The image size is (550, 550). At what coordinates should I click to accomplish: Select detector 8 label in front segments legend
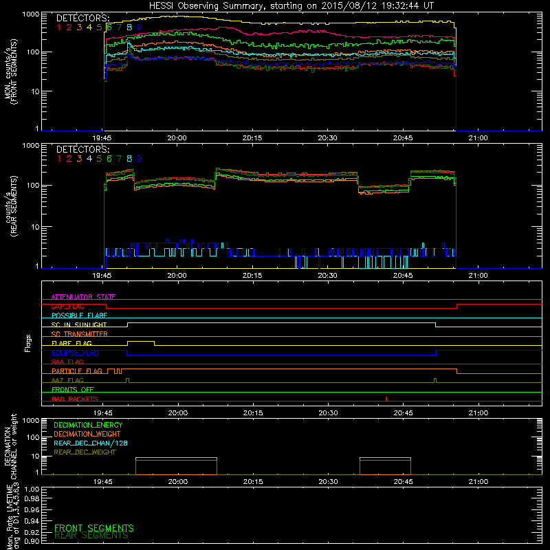(129, 27)
